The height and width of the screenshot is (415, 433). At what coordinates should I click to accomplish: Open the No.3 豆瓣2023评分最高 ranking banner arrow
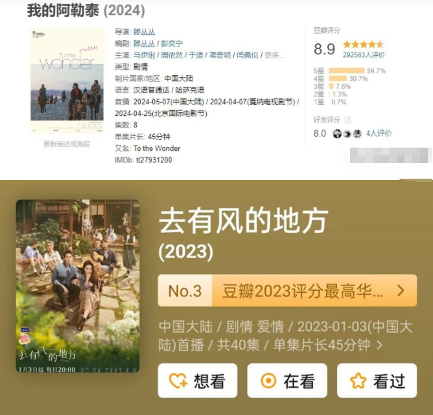click(401, 290)
